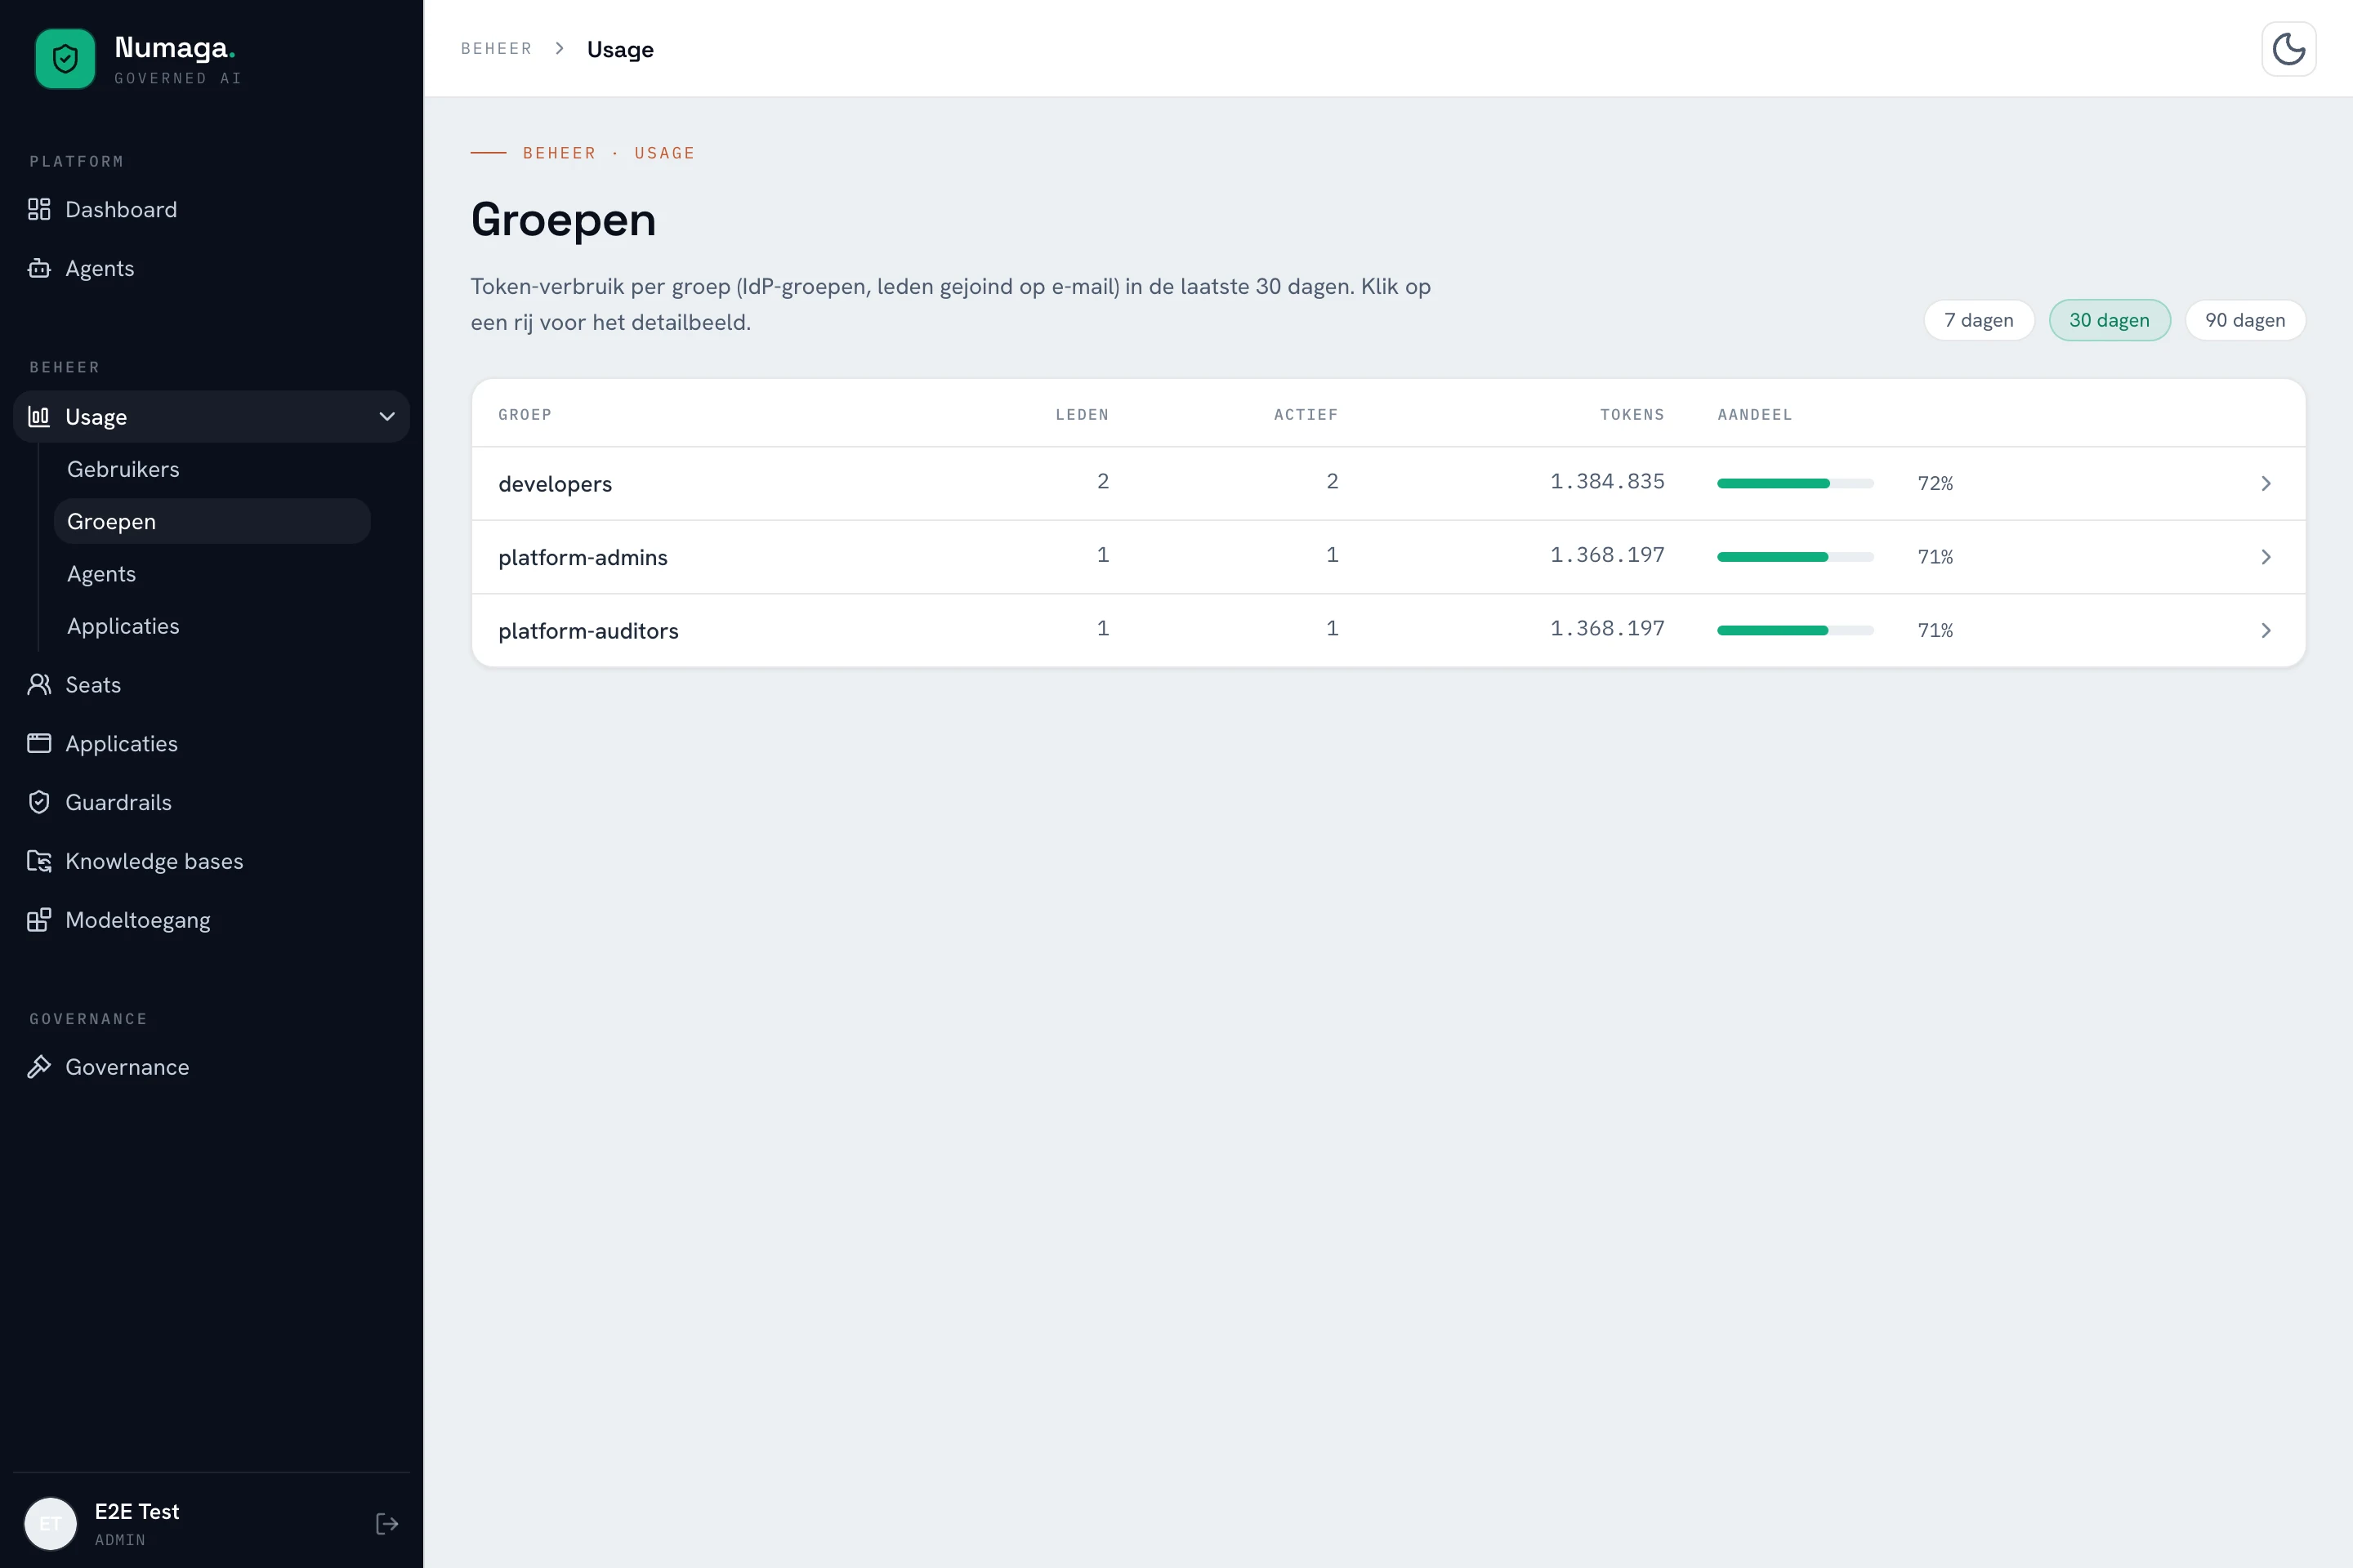The image size is (2353, 1568).
Task: Click the LEDEN column header
Action: pyautogui.click(x=1083, y=414)
